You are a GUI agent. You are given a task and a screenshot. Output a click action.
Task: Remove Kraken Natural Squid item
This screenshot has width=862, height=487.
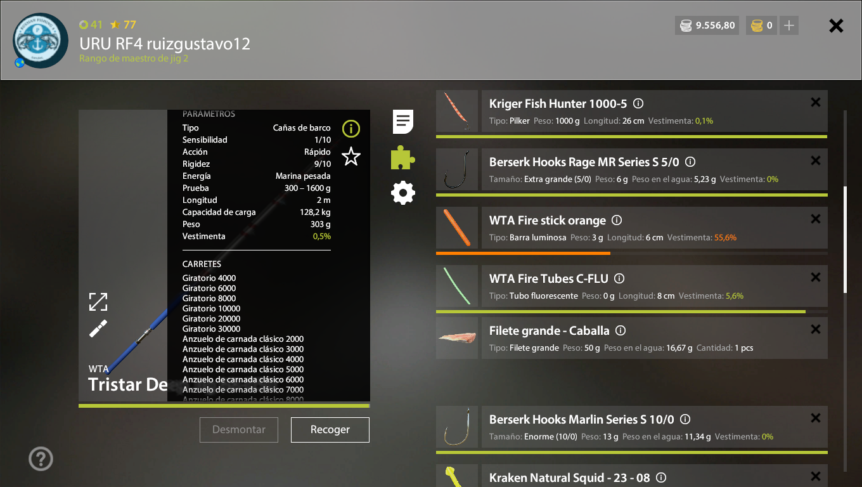816,476
